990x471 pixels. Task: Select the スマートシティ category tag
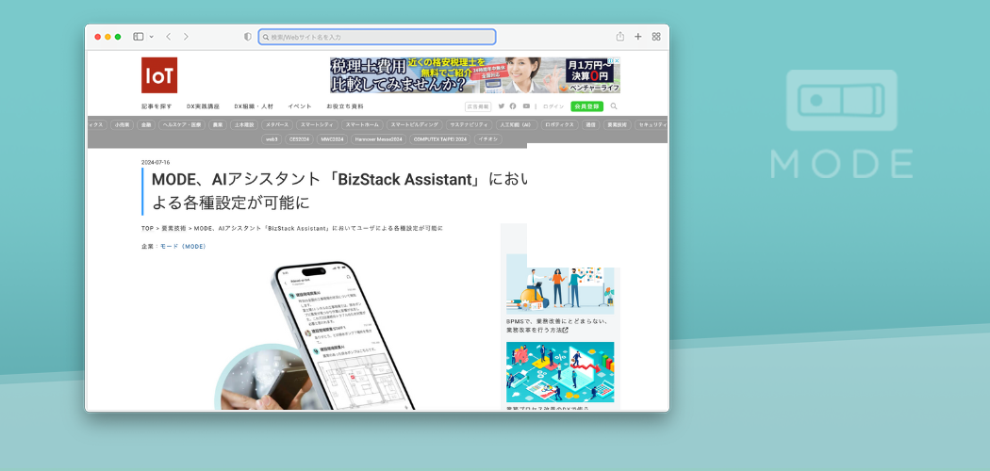(x=317, y=124)
